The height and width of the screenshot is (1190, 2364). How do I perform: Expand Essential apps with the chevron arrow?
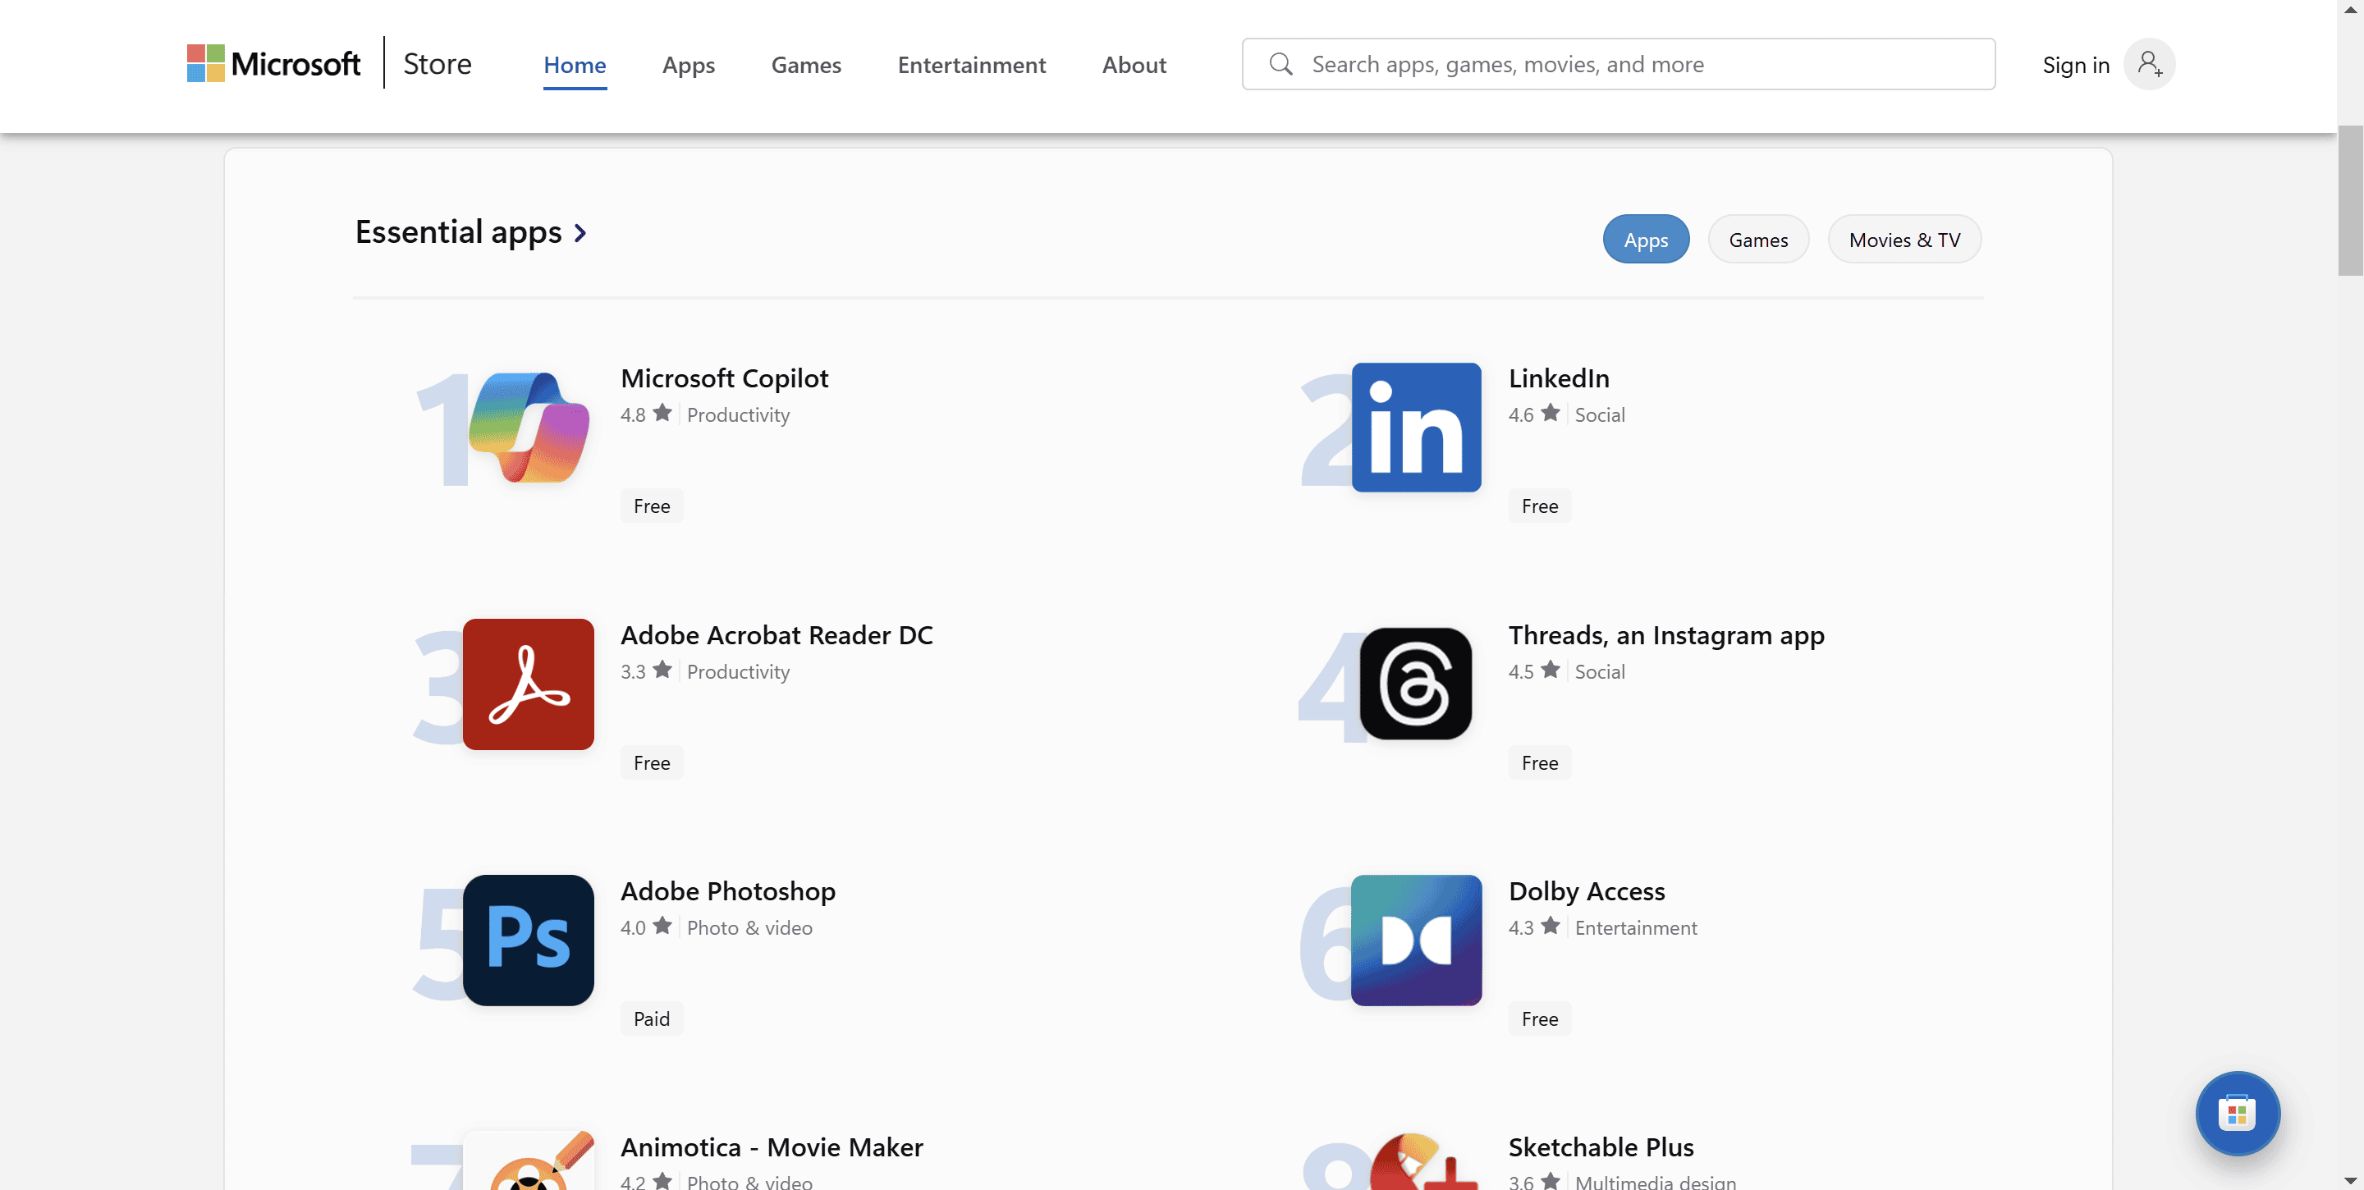click(580, 233)
